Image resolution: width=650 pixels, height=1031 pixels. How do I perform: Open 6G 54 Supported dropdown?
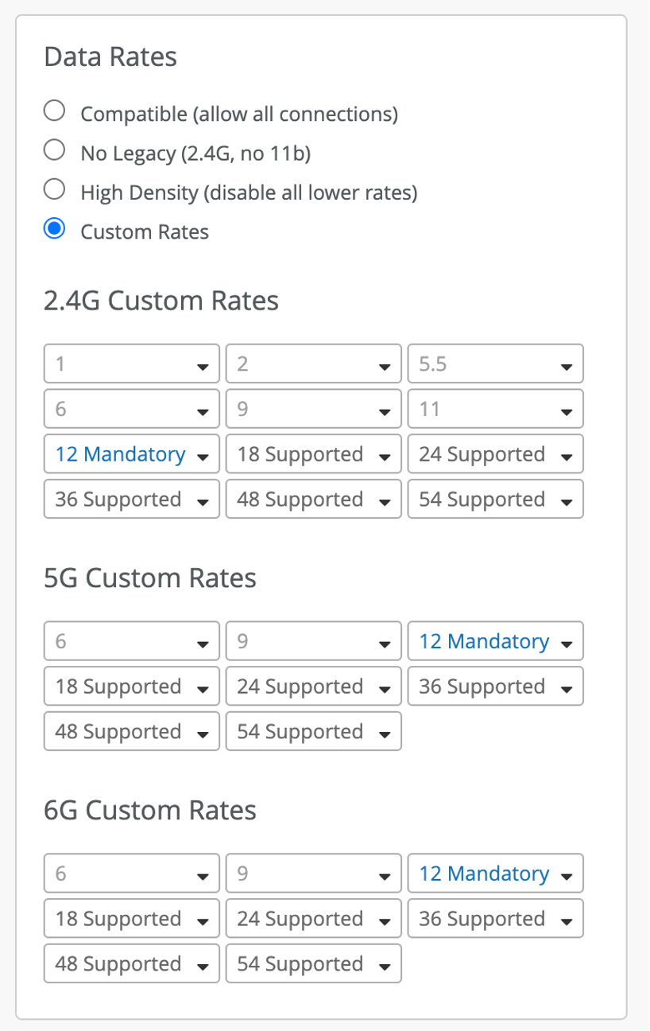(x=313, y=964)
